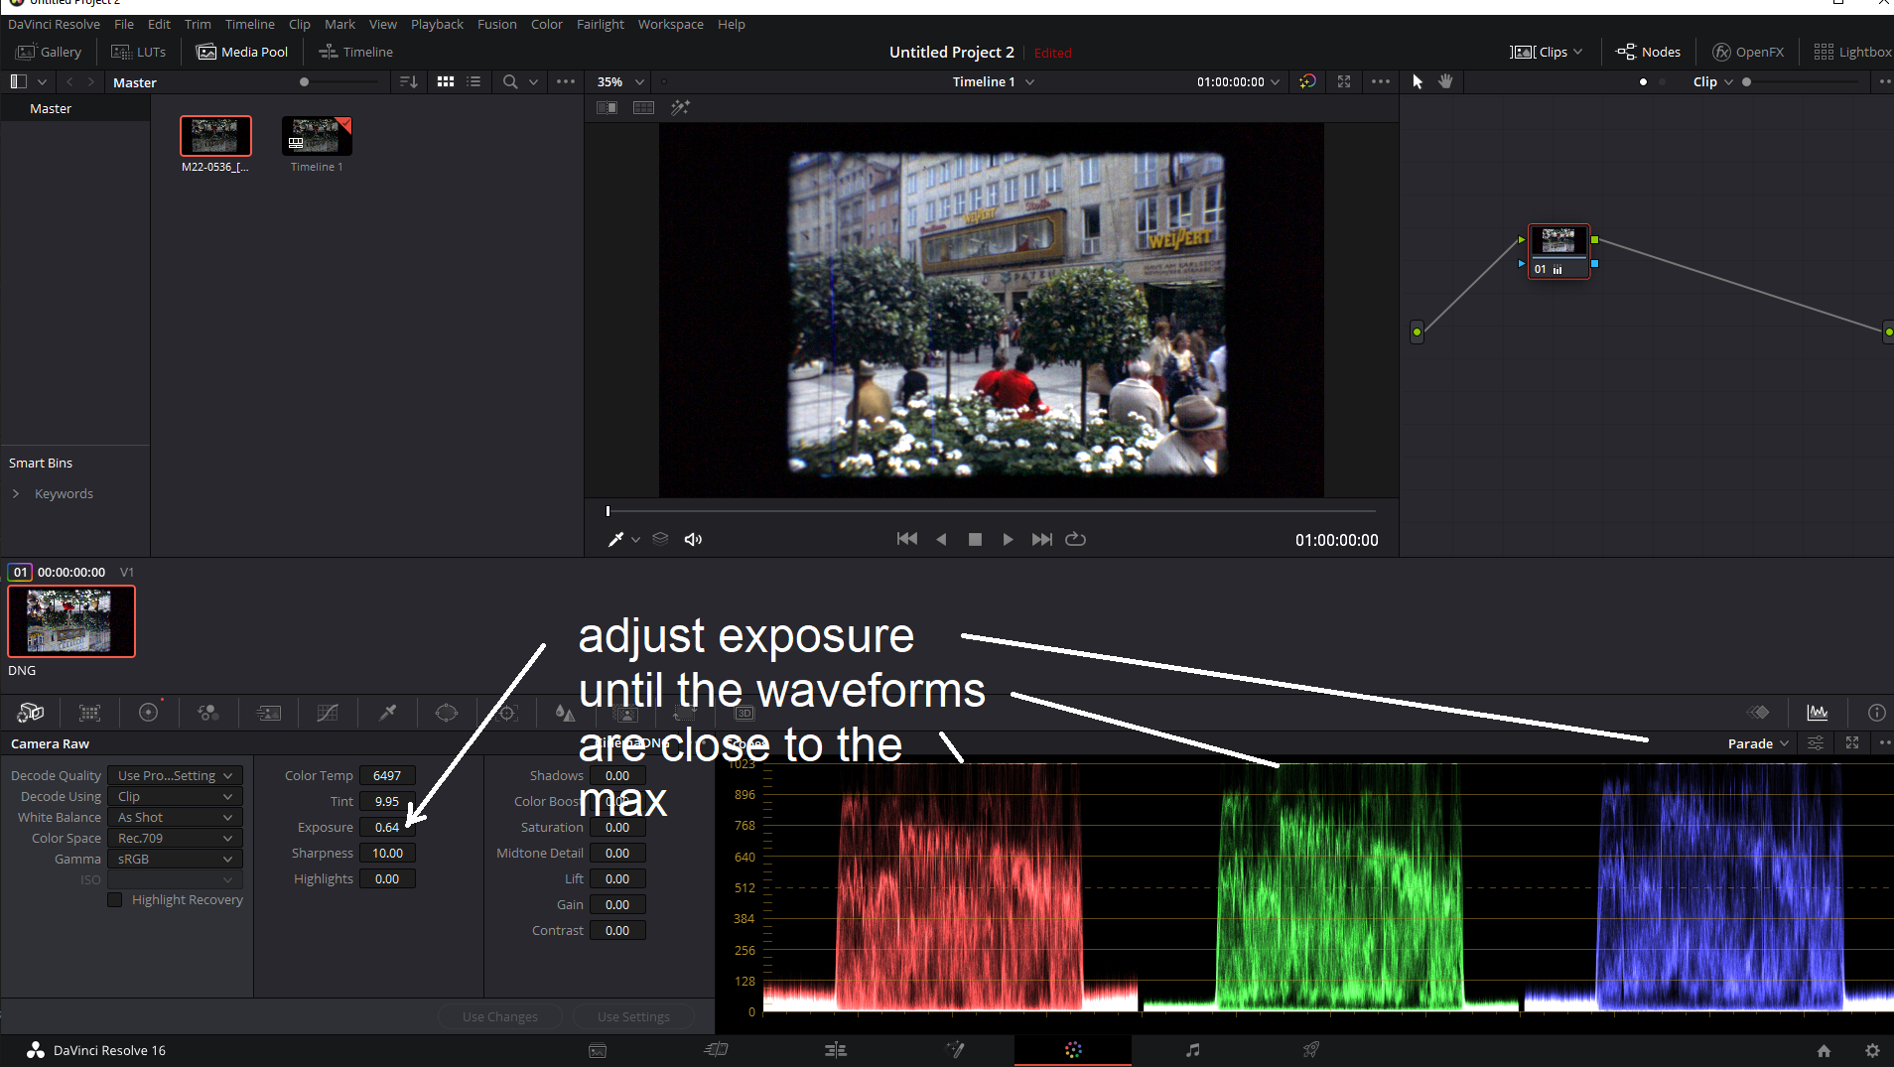Show the Nodes panel
Screen dimensions: 1894x1067
pos(1648,52)
